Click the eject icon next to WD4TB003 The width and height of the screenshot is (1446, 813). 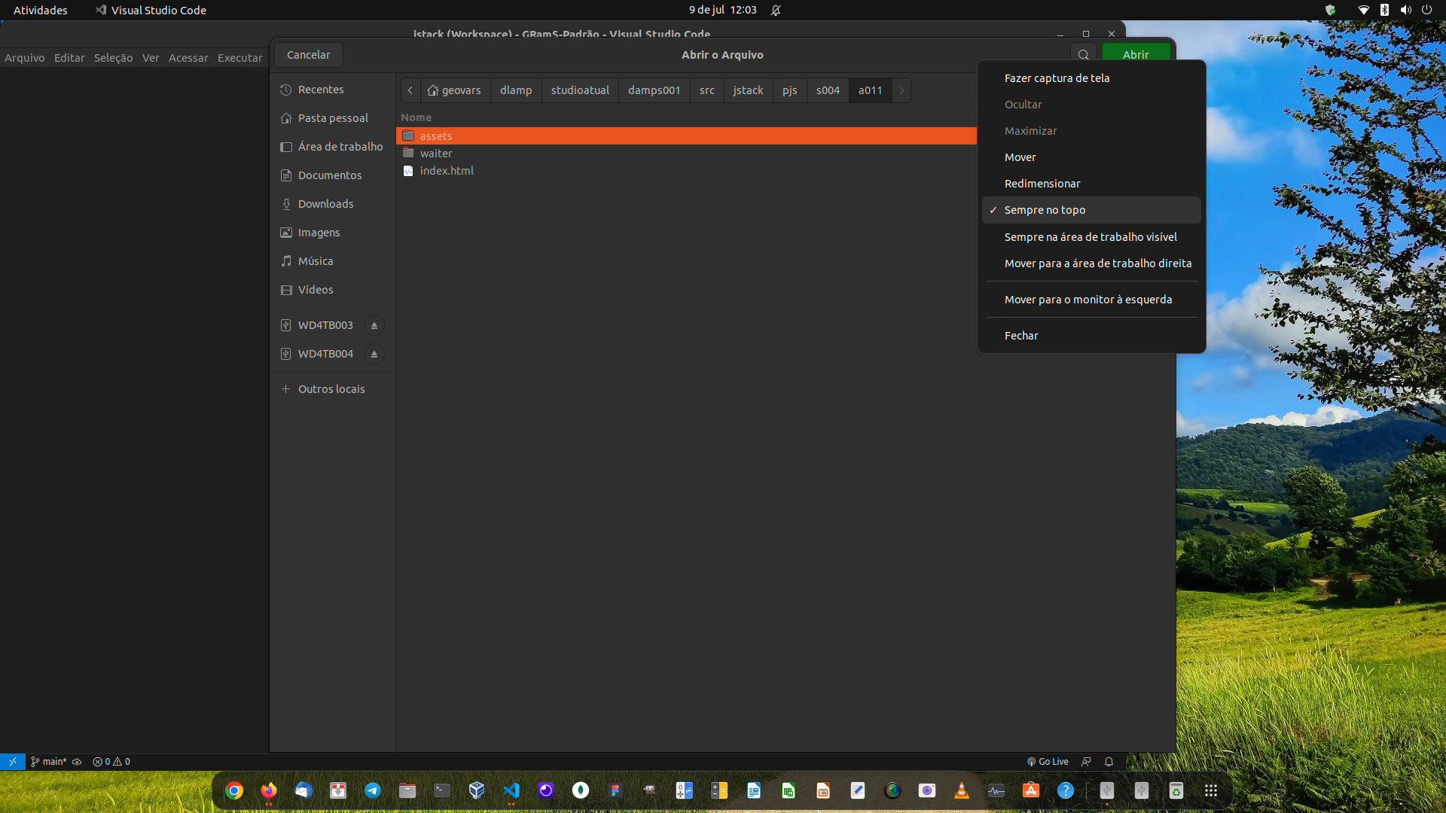(x=374, y=324)
